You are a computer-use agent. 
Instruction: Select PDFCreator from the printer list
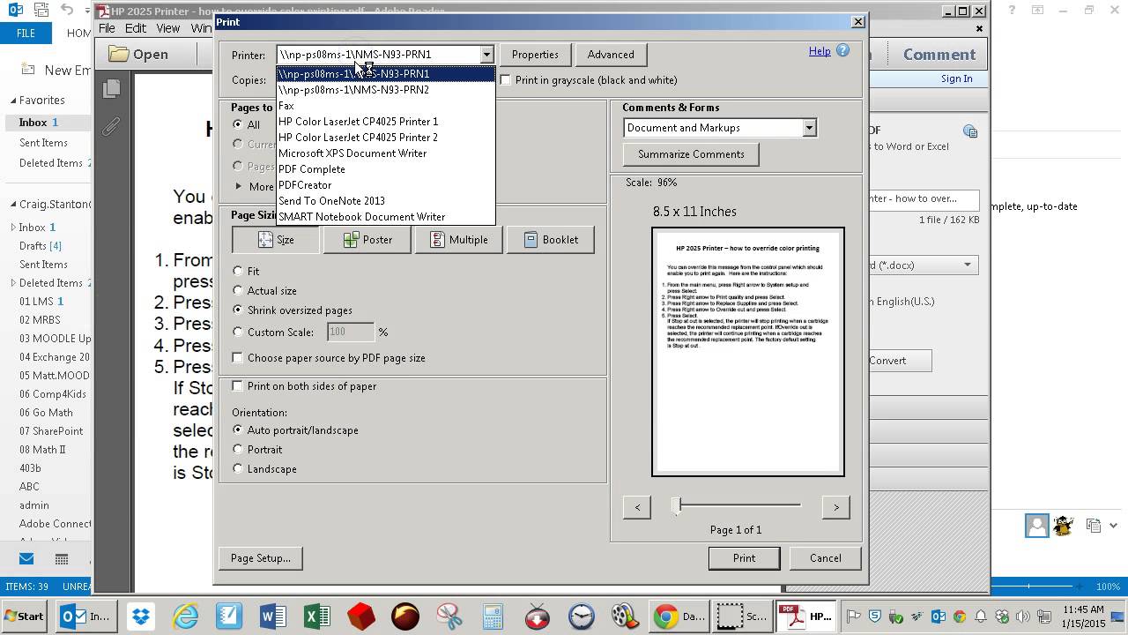click(385, 184)
